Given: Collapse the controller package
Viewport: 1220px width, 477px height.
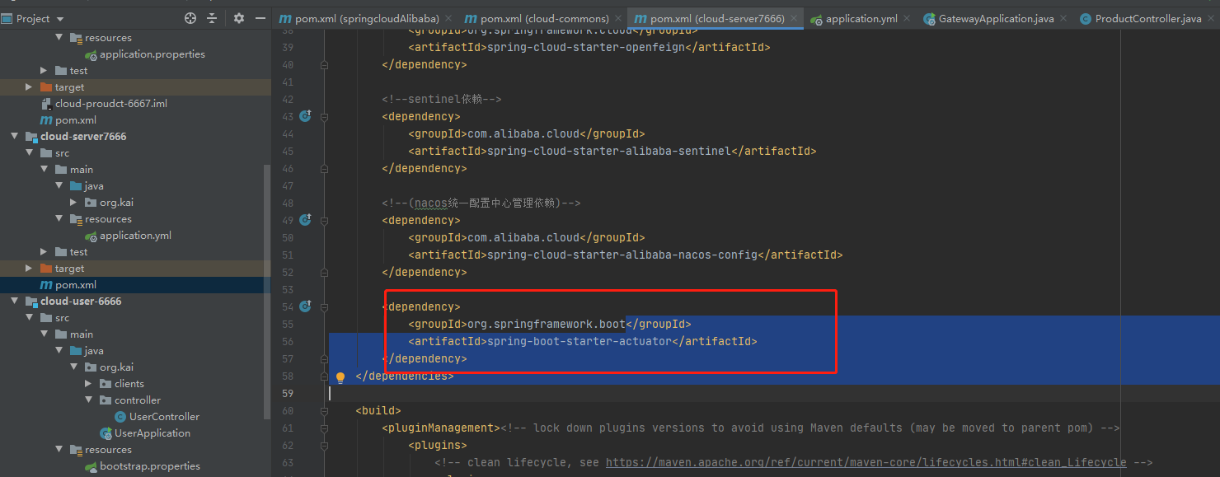Looking at the screenshot, I should [88, 400].
